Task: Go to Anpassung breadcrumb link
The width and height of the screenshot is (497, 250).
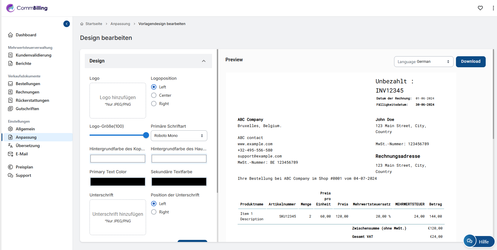Action: 120,24
